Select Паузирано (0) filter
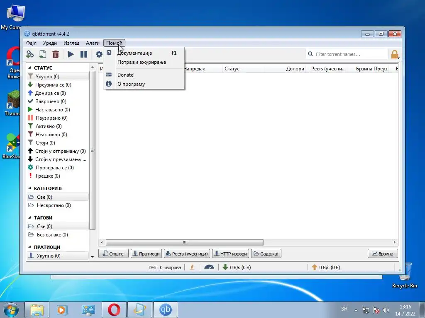 [x=58, y=118]
